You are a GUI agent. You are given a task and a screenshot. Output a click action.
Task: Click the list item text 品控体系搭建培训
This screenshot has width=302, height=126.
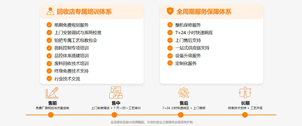(x=71, y=56)
